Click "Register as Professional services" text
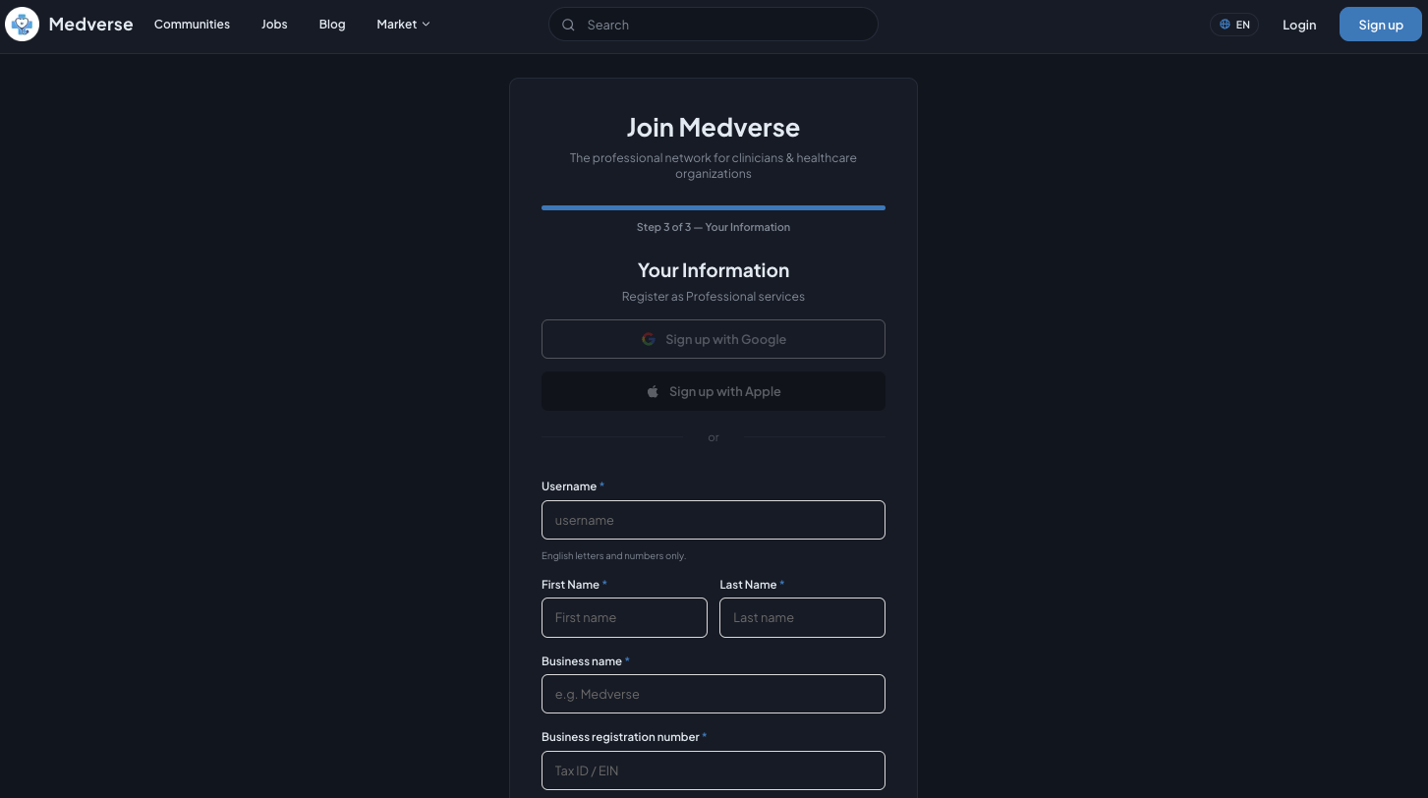1428x798 pixels. point(714,296)
